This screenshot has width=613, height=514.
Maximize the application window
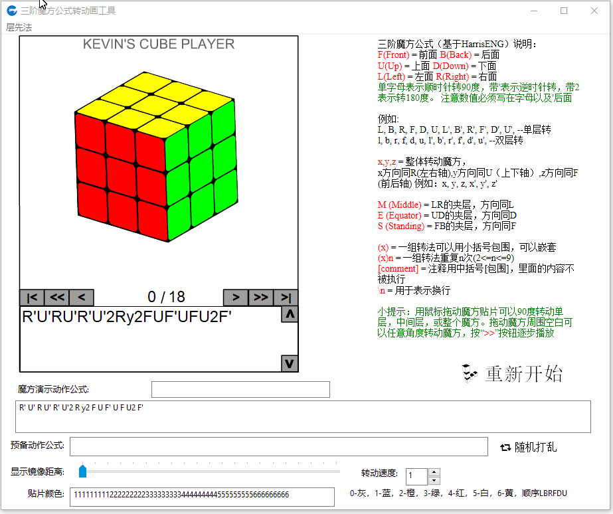coord(564,11)
